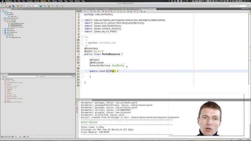Click the editor find selection magnifier icon

point(103,11)
